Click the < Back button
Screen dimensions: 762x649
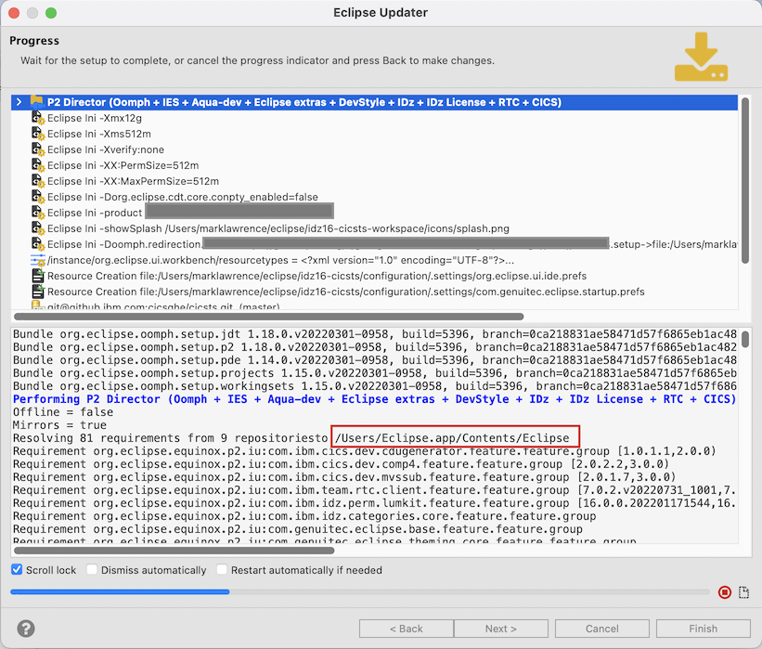tap(407, 629)
